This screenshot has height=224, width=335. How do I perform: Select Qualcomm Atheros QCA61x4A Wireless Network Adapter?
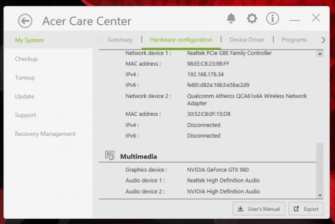(247, 100)
